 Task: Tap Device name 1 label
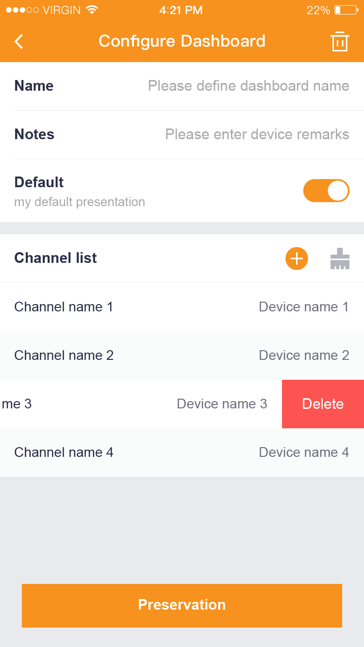point(304,307)
